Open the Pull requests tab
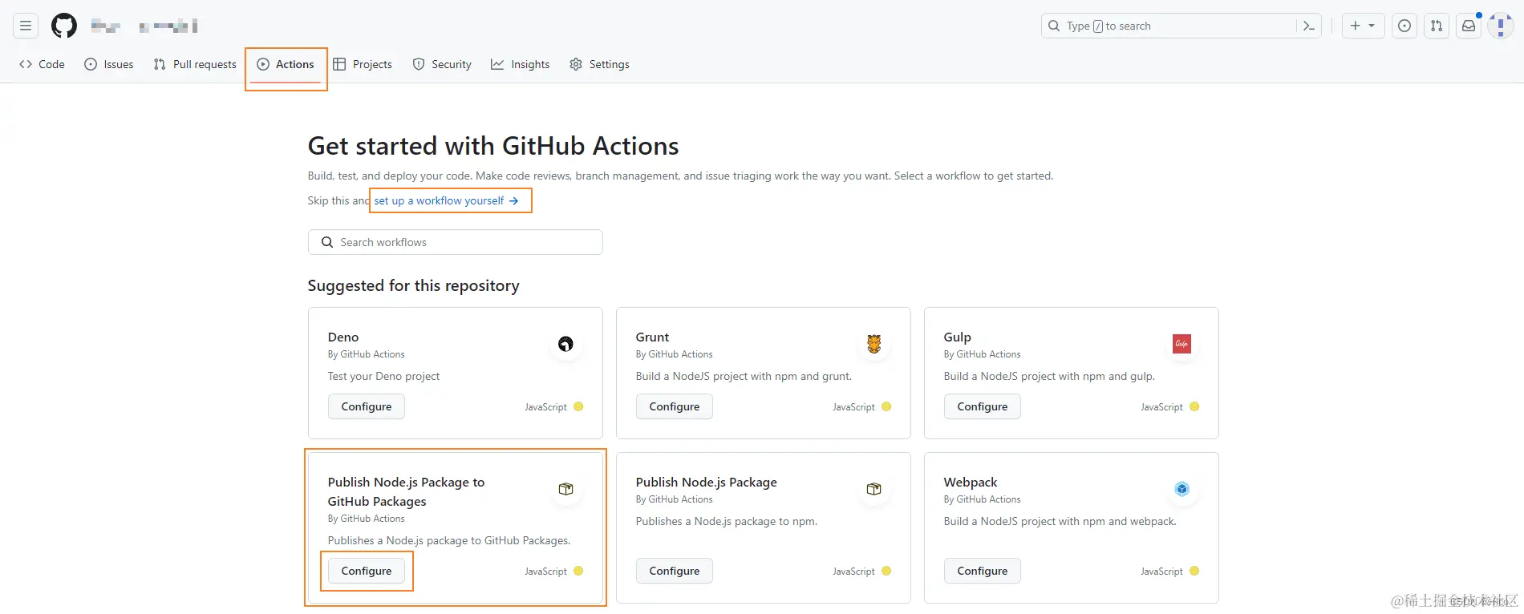This screenshot has height=614, width=1524. (195, 64)
